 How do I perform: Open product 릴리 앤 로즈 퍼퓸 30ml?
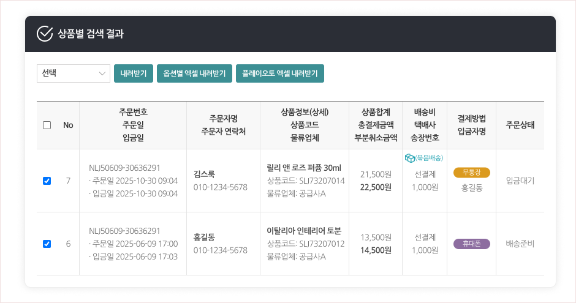304,168
